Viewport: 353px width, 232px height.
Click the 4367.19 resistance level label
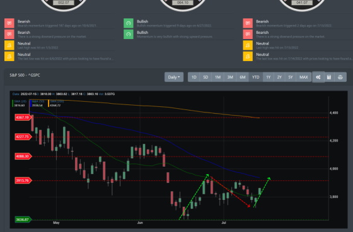[x=23, y=117]
